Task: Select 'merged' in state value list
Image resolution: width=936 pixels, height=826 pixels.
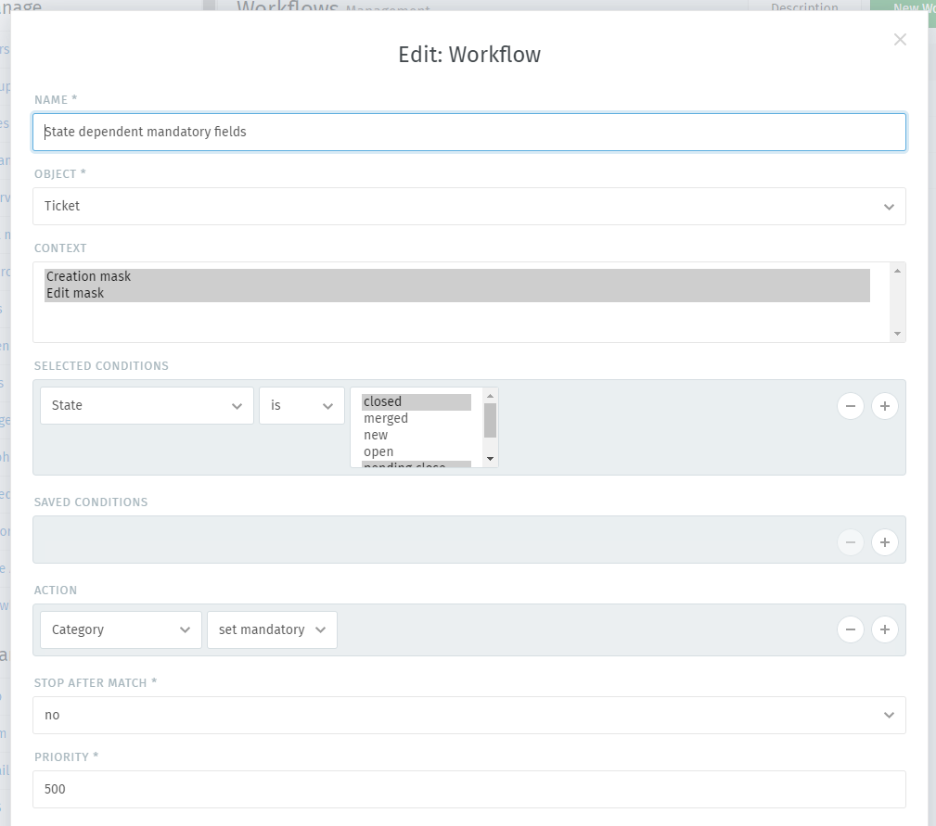Action: pos(417,419)
